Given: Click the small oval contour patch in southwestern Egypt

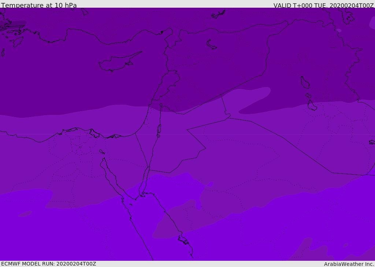Looking at the screenshot, I should point(25,214).
